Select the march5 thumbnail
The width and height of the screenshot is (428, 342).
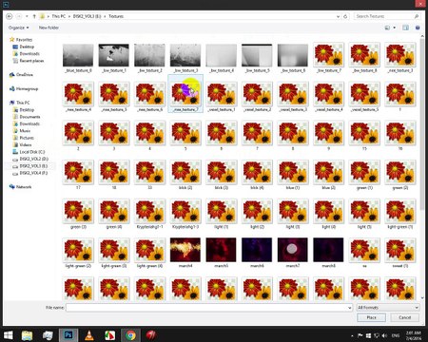tap(222, 250)
